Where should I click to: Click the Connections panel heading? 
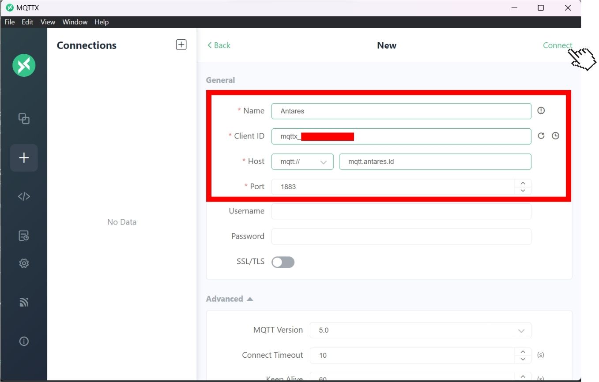point(87,45)
